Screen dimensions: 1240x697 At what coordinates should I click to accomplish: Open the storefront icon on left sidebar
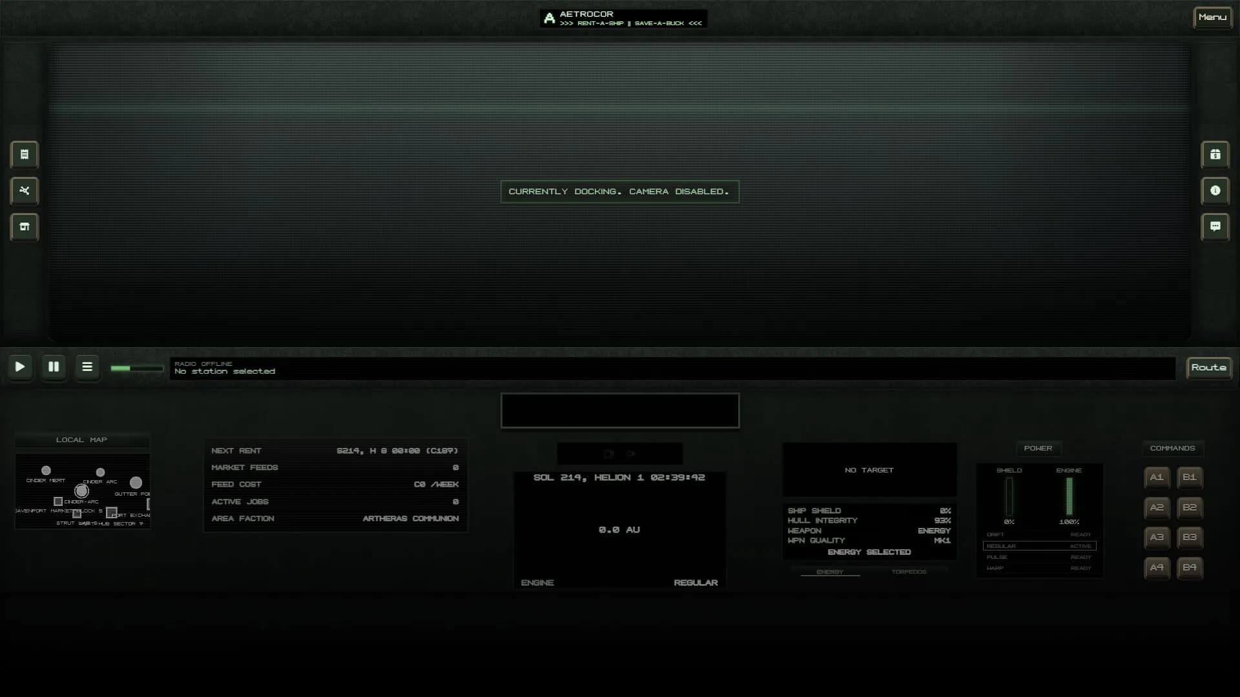pos(25,227)
